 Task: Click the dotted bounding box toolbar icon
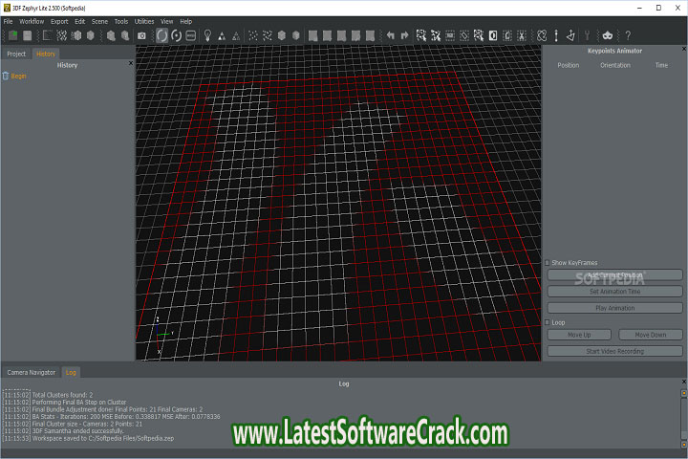(48, 35)
